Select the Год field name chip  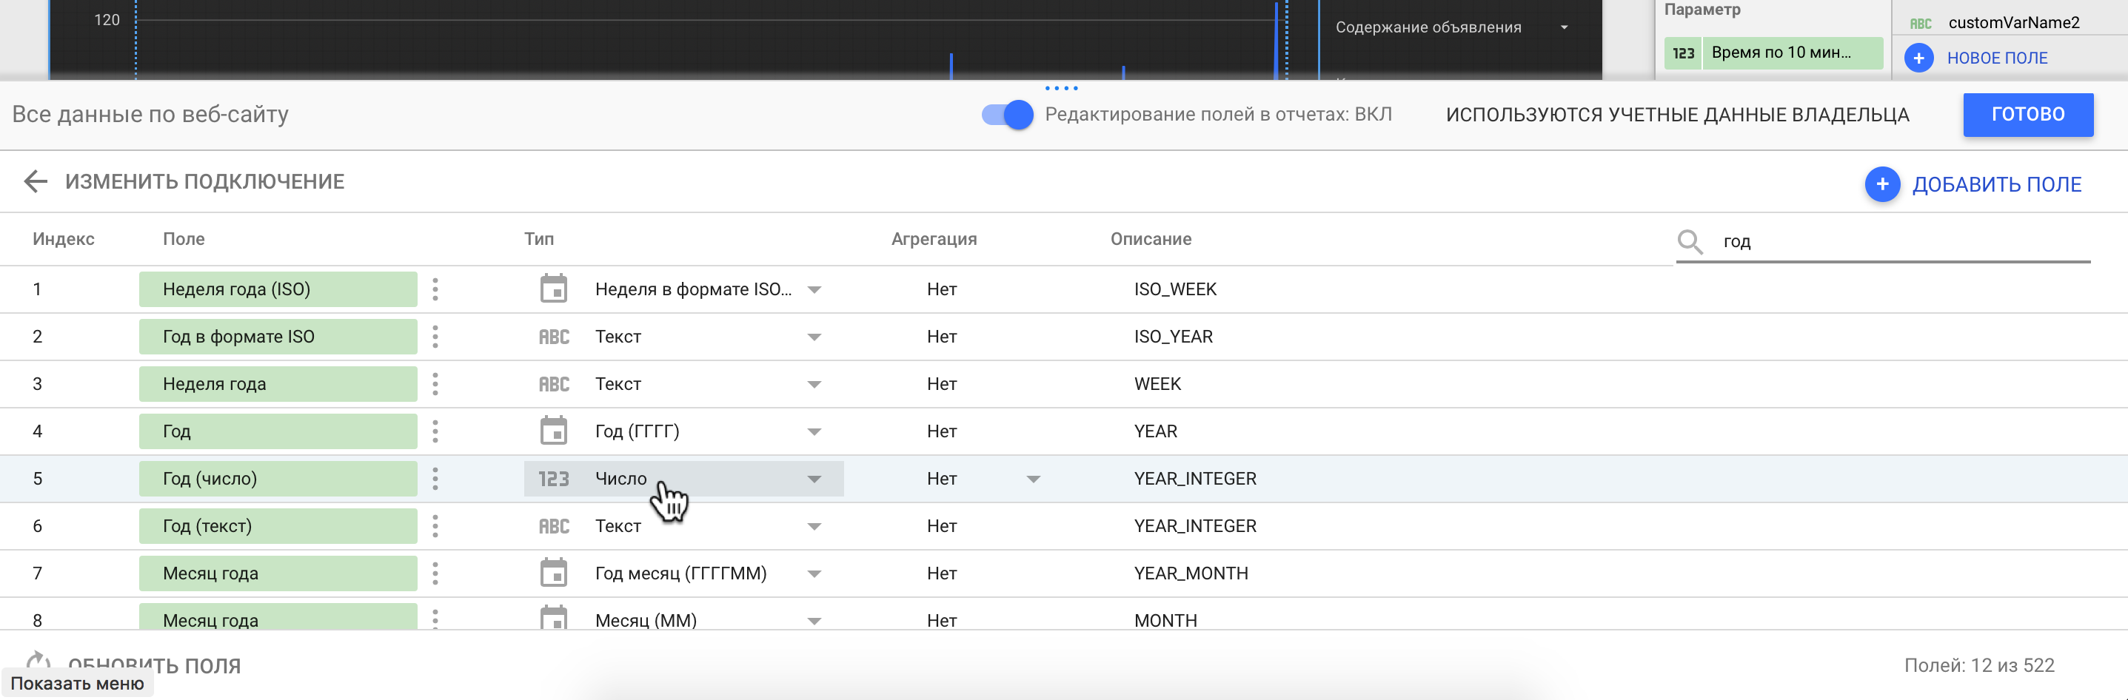pos(278,431)
